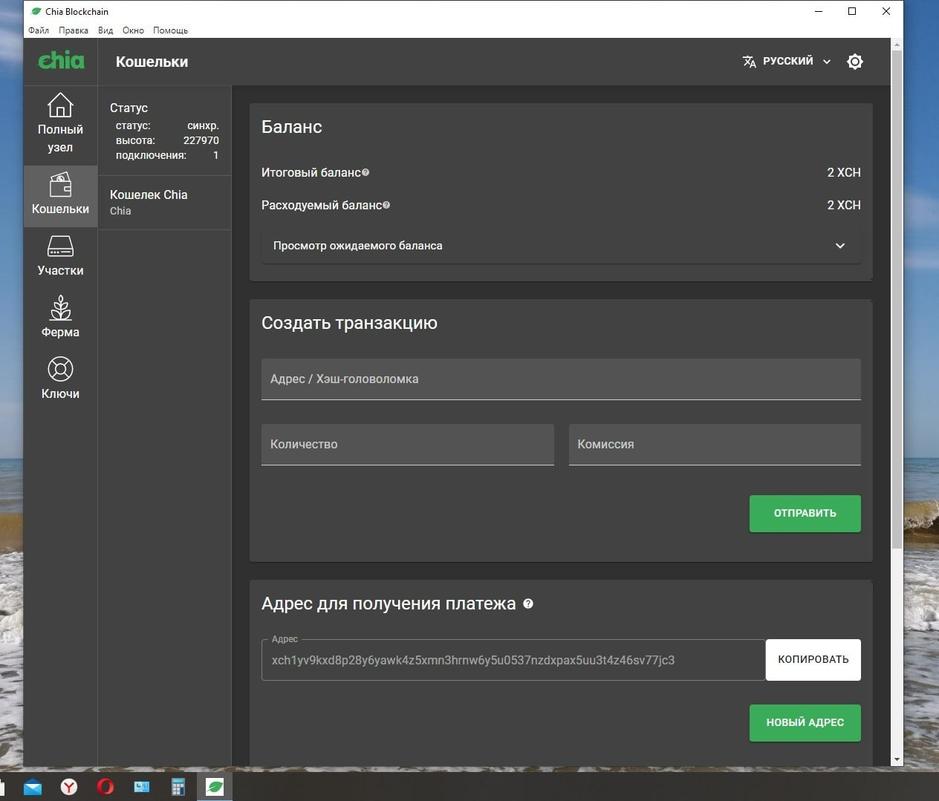Focus the Количество amount field
The image size is (939, 801).
click(x=407, y=445)
